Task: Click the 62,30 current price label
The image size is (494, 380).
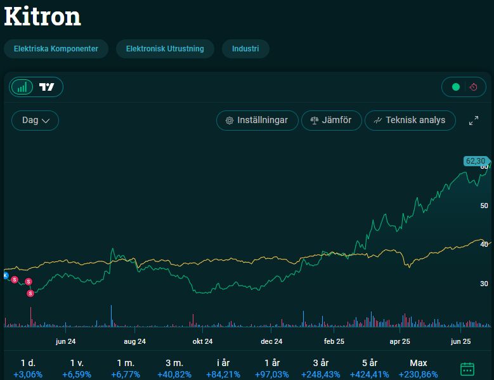Action: pos(476,161)
